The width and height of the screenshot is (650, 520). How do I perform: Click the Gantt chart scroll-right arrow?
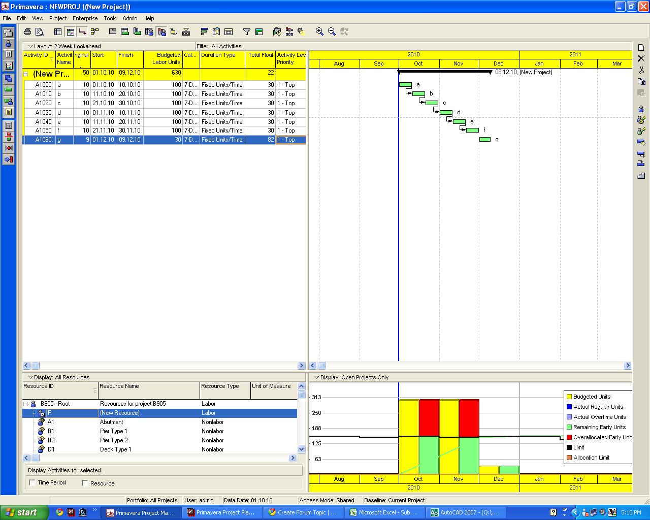(628, 365)
